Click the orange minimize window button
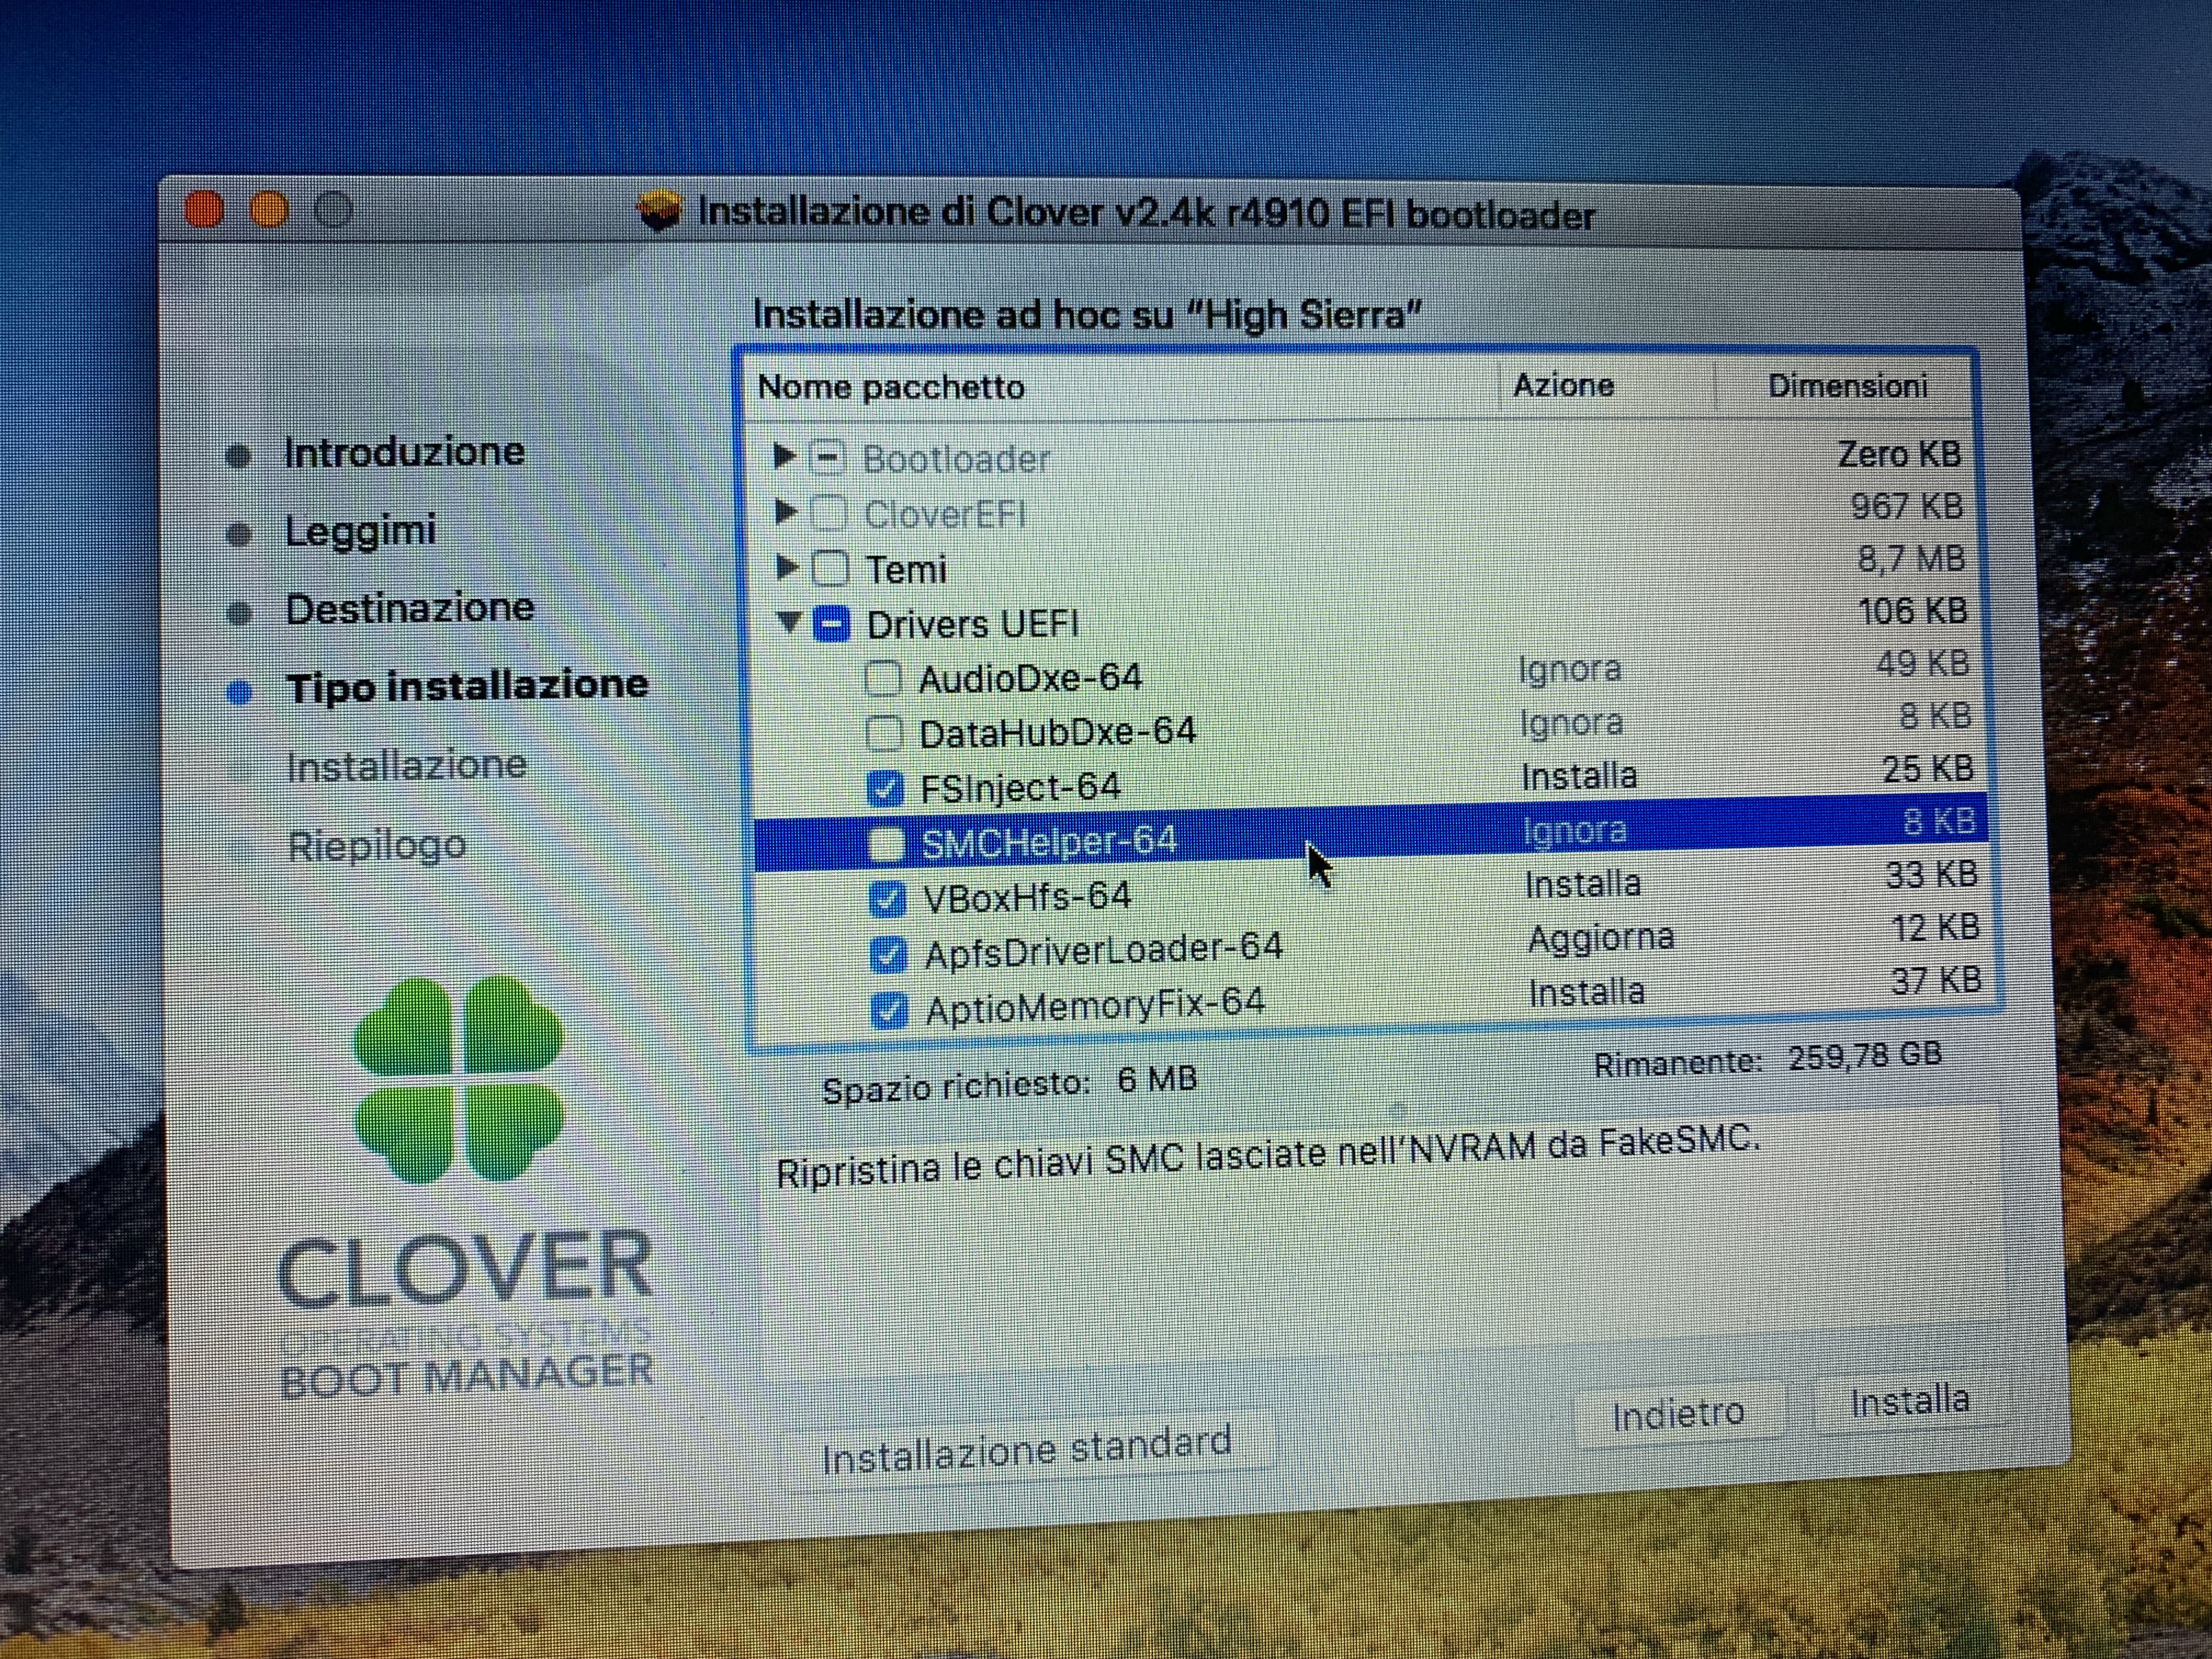This screenshot has width=2212, height=1659. tap(269, 210)
